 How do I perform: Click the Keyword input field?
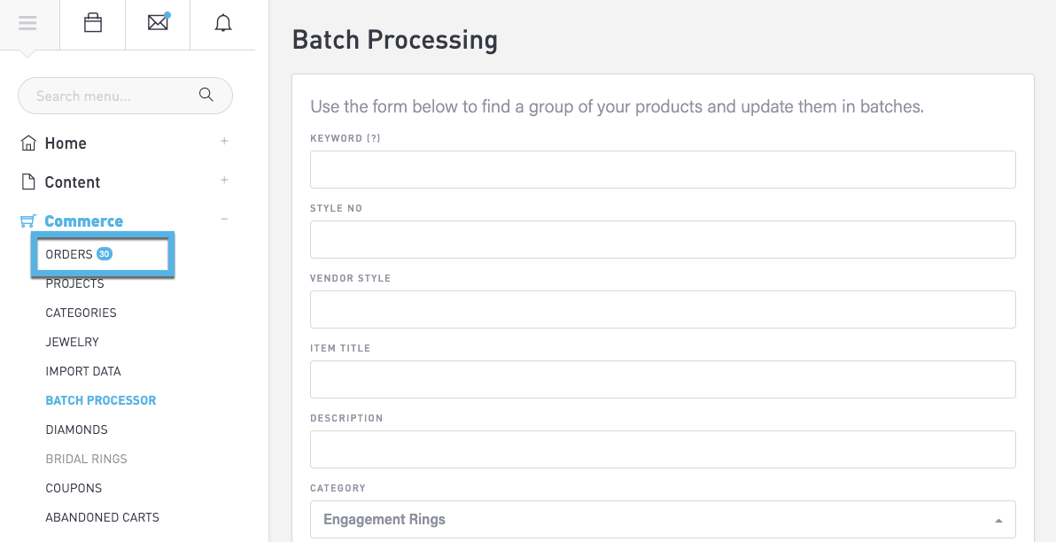(662, 169)
